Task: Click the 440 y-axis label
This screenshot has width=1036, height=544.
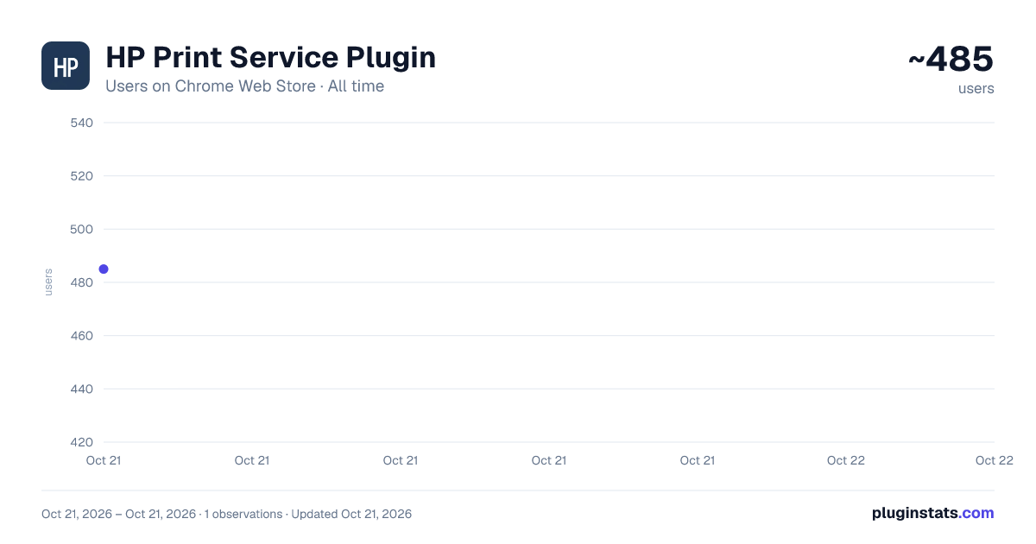Action: [81, 389]
